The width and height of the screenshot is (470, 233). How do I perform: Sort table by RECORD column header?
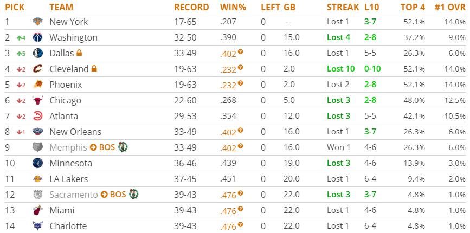click(x=191, y=7)
